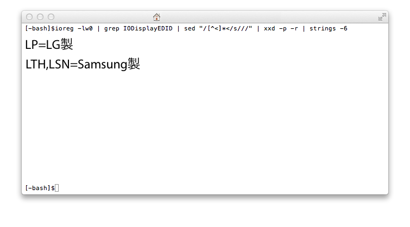Zoom the window with the third circle

[x=51, y=17]
